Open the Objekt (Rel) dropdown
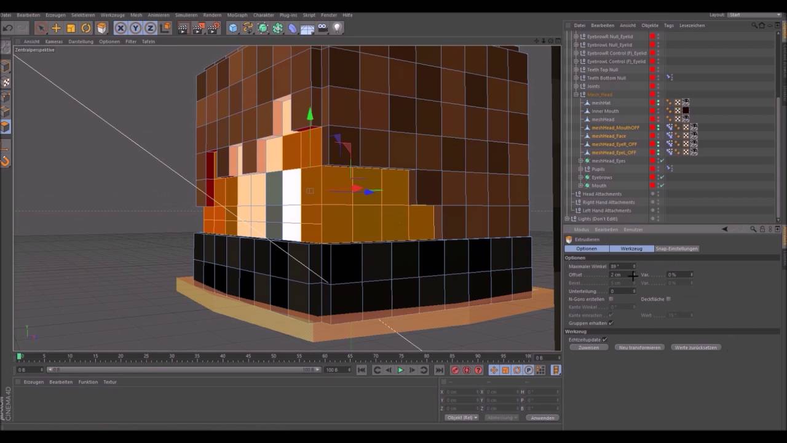Viewport: 787px width, 443px height. tap(462, 418)
